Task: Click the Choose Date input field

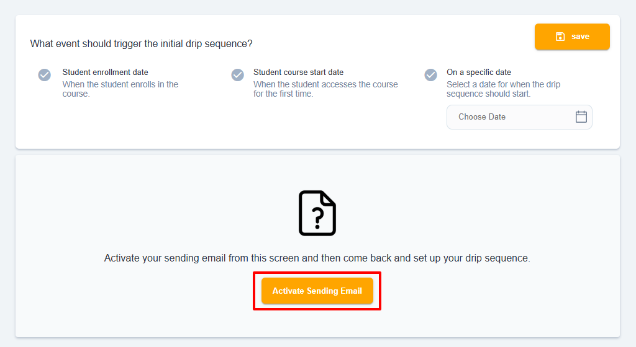Action: (519, 117)
